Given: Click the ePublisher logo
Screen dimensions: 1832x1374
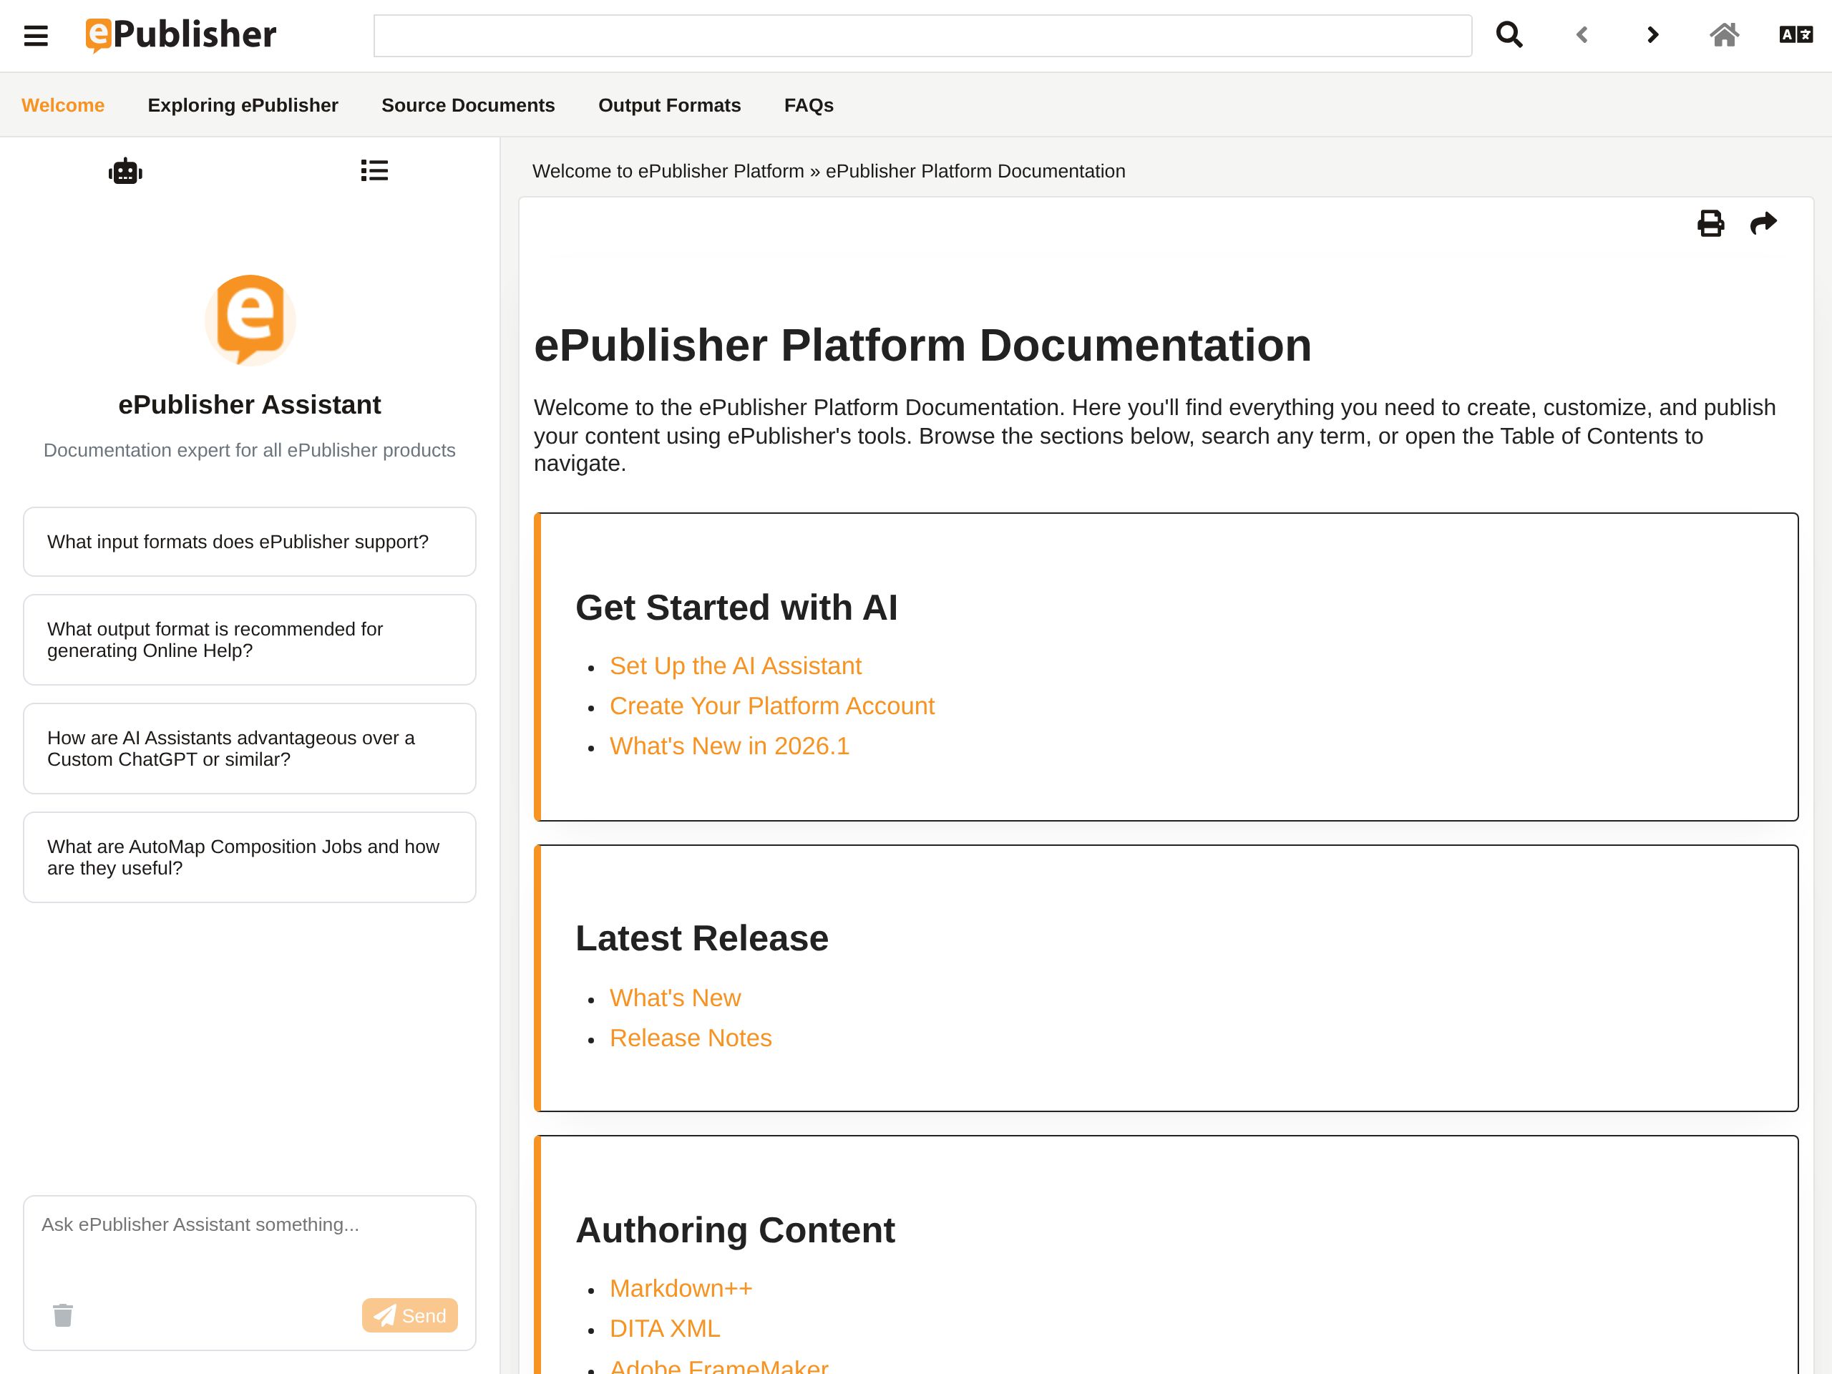Looking at the screenshot, I should pos(180,36).
